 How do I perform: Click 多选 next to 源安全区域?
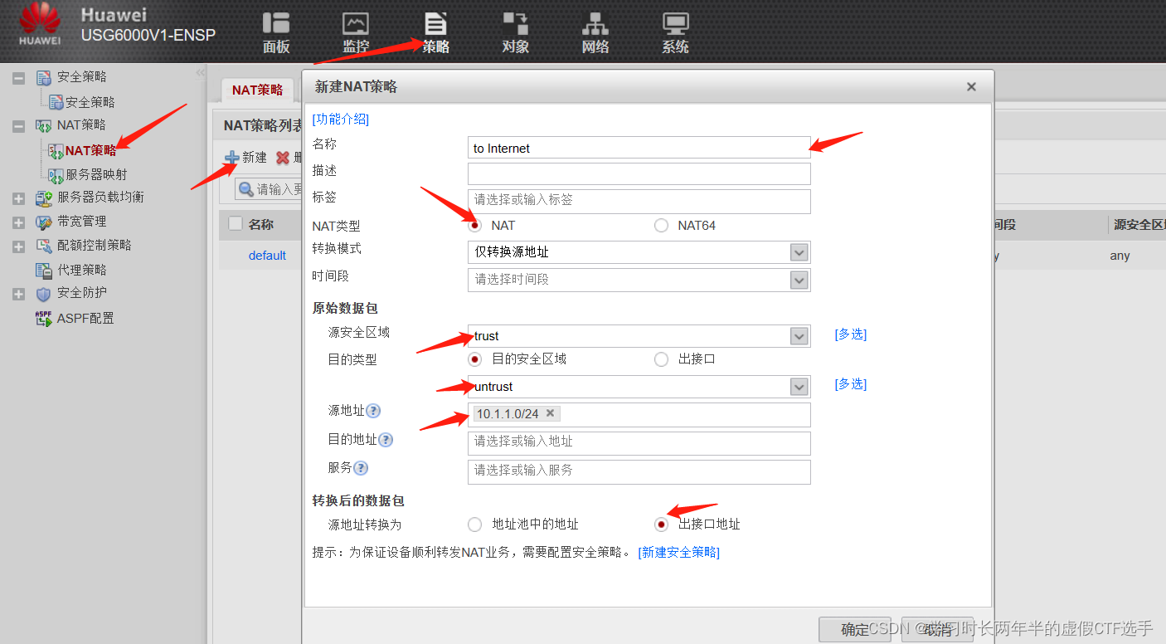(850, 334)
